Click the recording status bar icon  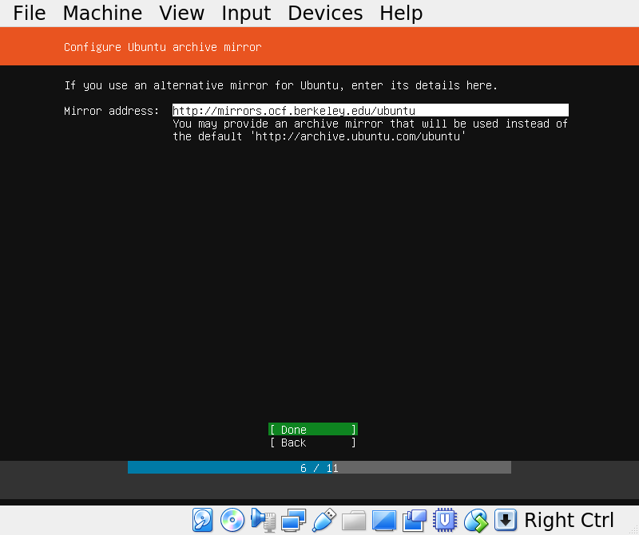coord(415,519)
